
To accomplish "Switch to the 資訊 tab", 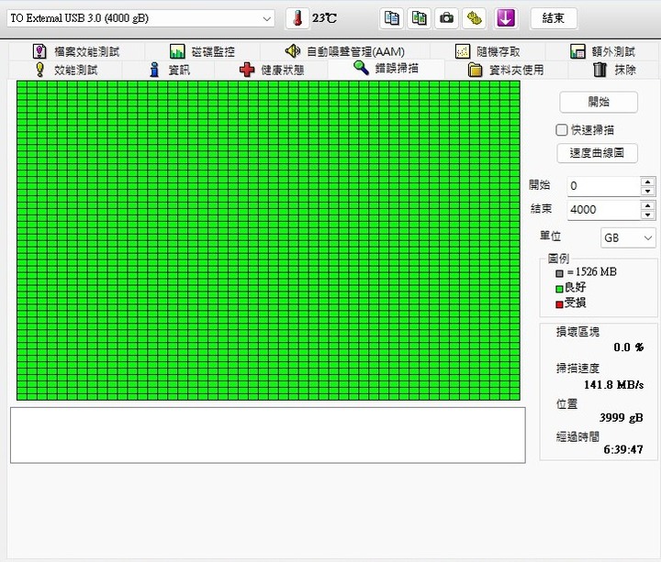I will [x=170, y=70].
